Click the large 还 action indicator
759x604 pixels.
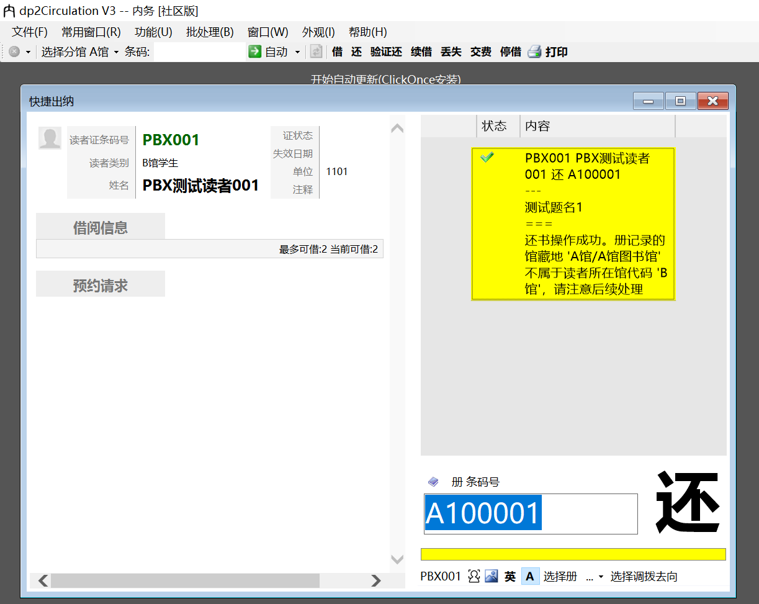687,502
